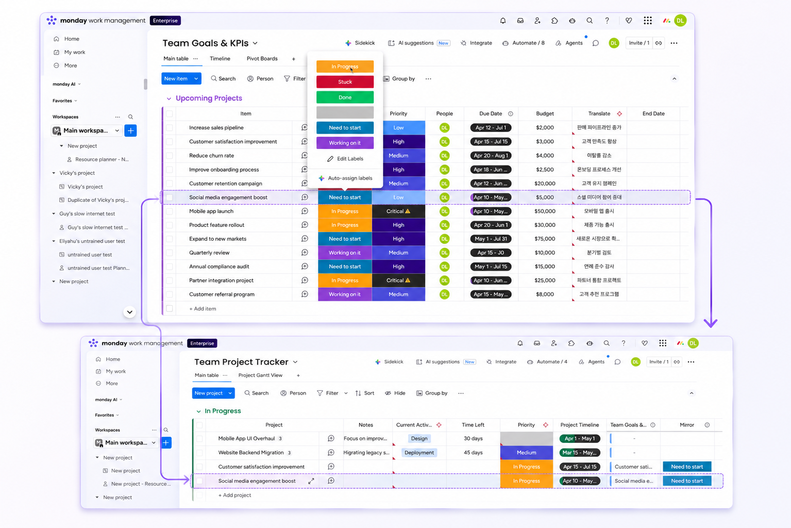Click the Mirror column info icon
This screenshot has height=528, width=791.
coord(707,425)
